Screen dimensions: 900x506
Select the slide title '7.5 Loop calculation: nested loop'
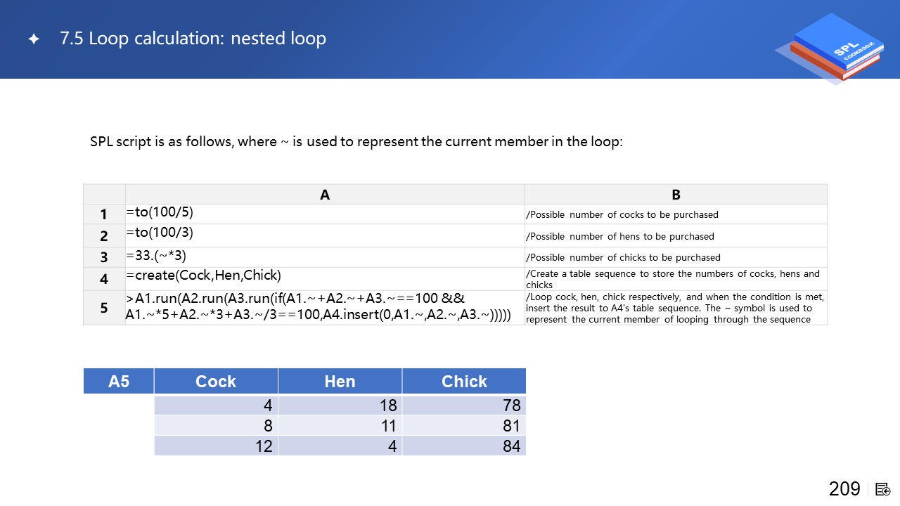(x=193, y=38)
